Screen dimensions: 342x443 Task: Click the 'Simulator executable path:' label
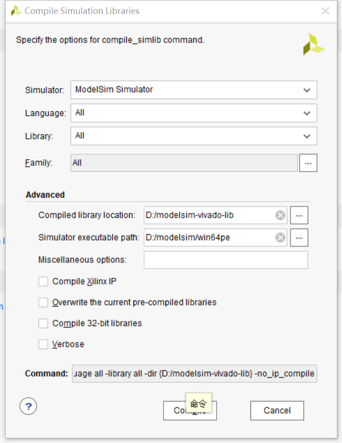click(x=89, y=238)
